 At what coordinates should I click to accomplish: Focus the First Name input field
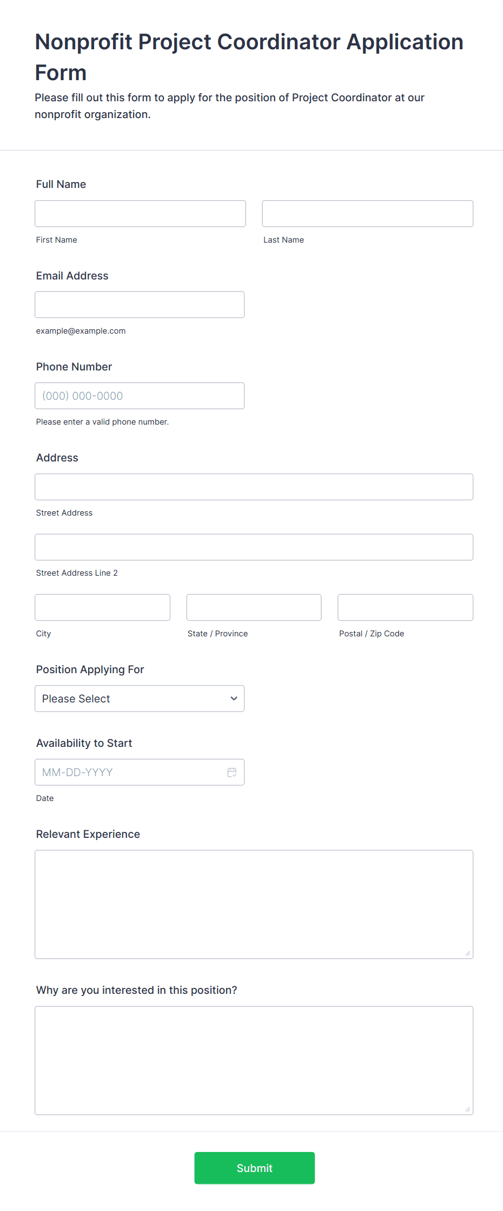pos(140,214)
